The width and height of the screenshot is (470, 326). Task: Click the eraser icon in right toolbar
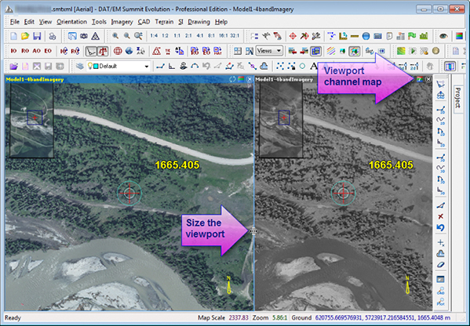pyautogui.click(x=440, y=265)
